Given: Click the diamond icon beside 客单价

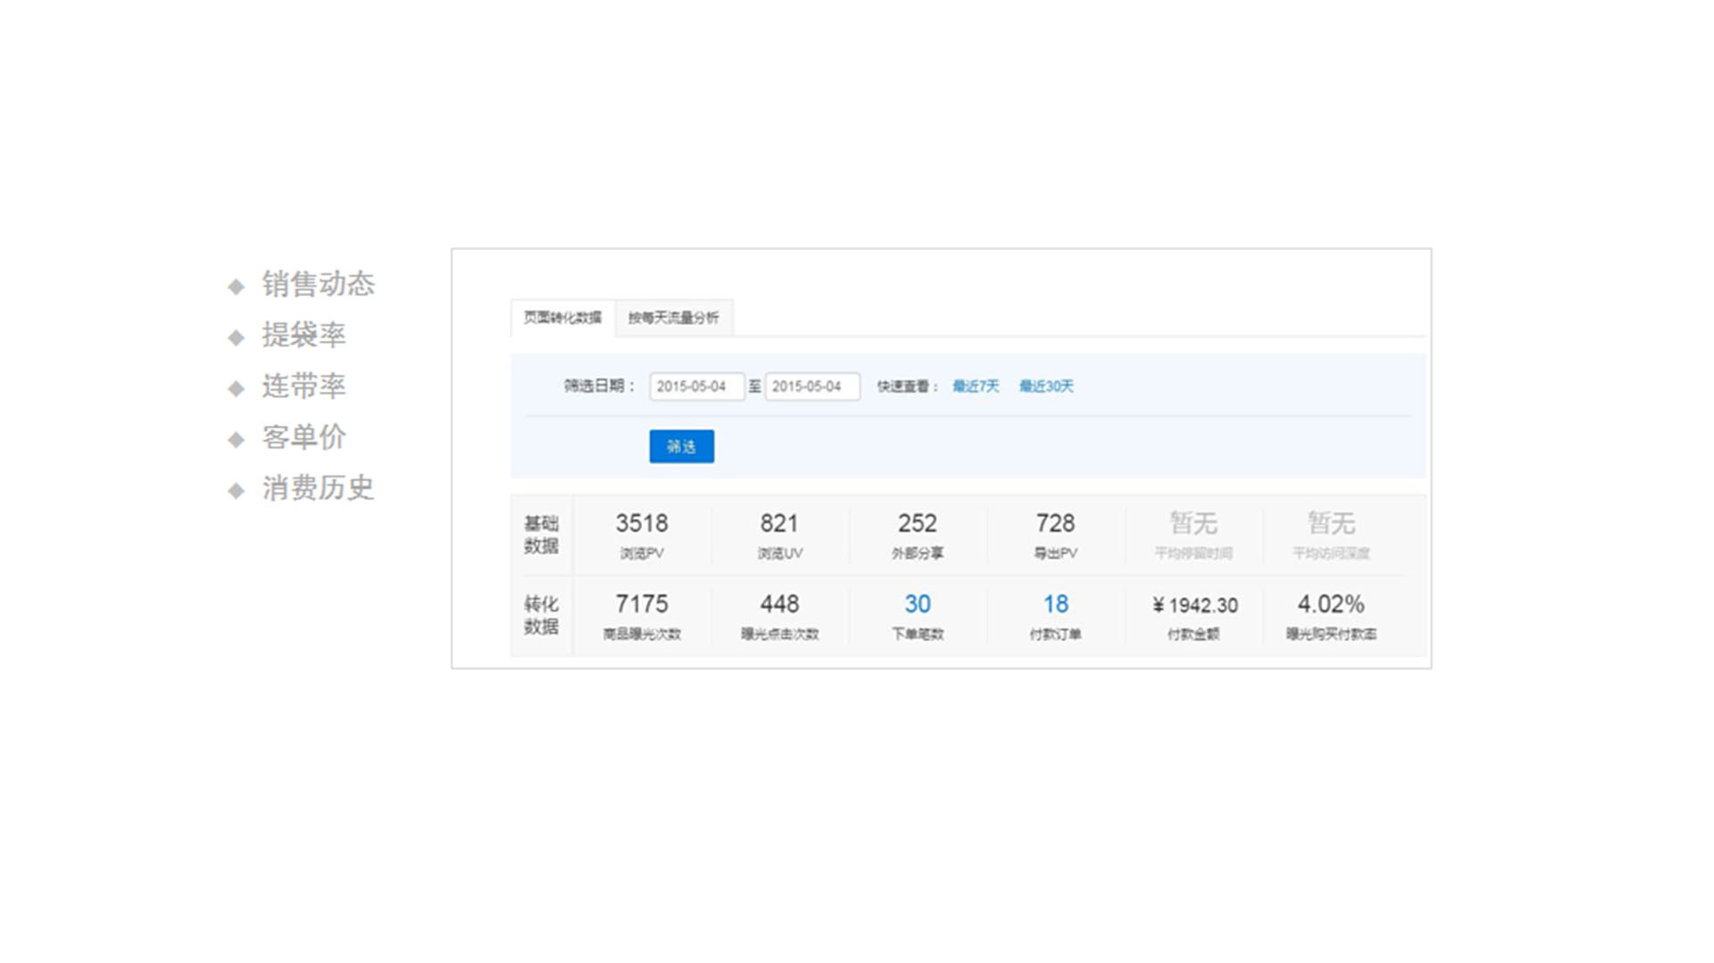Looking at the screenshot, I should click(237, 438).
